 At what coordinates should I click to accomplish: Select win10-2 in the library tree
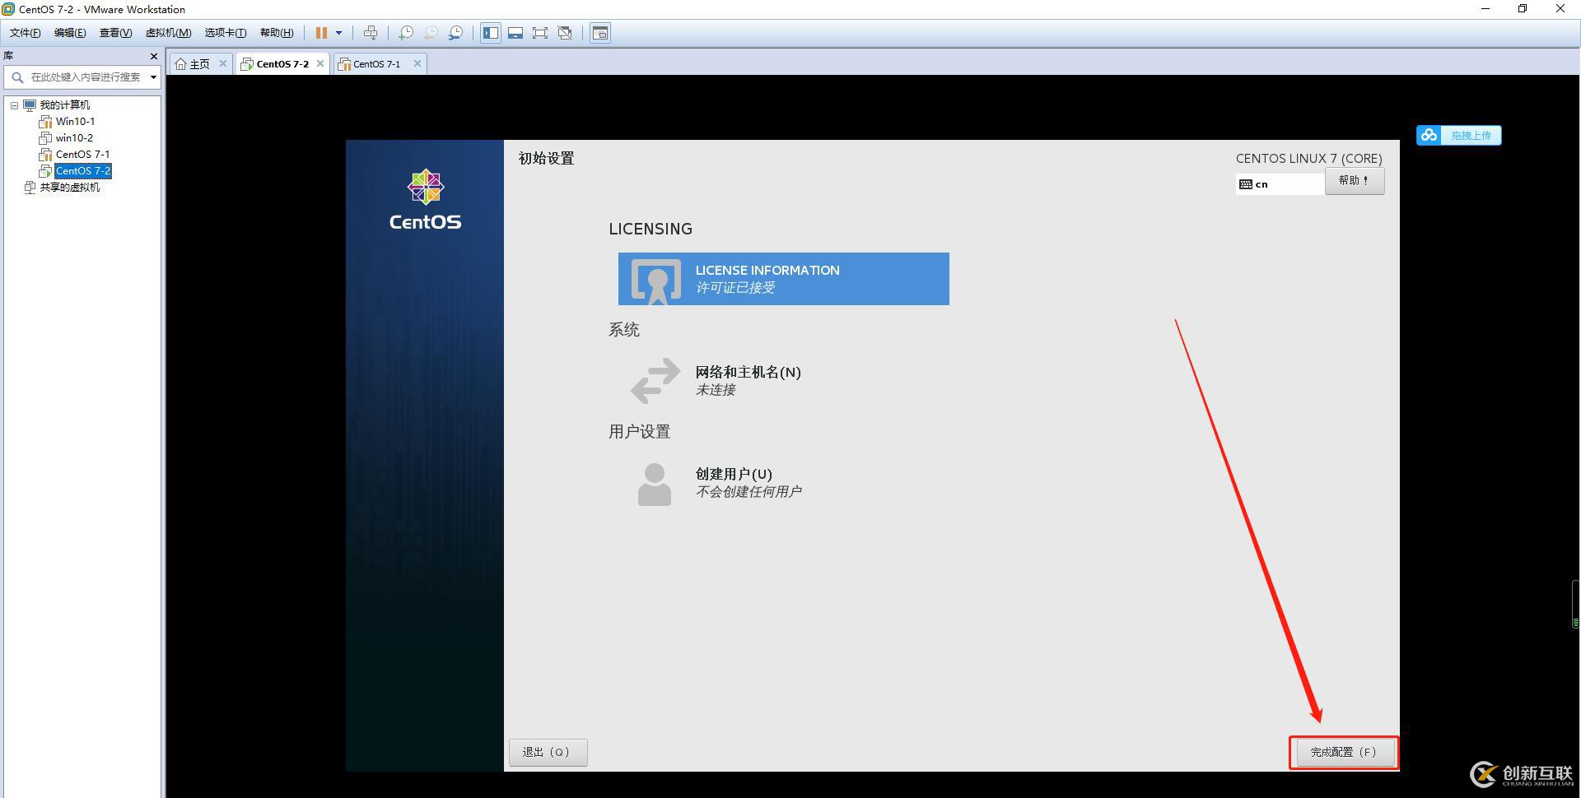point(74,138)
